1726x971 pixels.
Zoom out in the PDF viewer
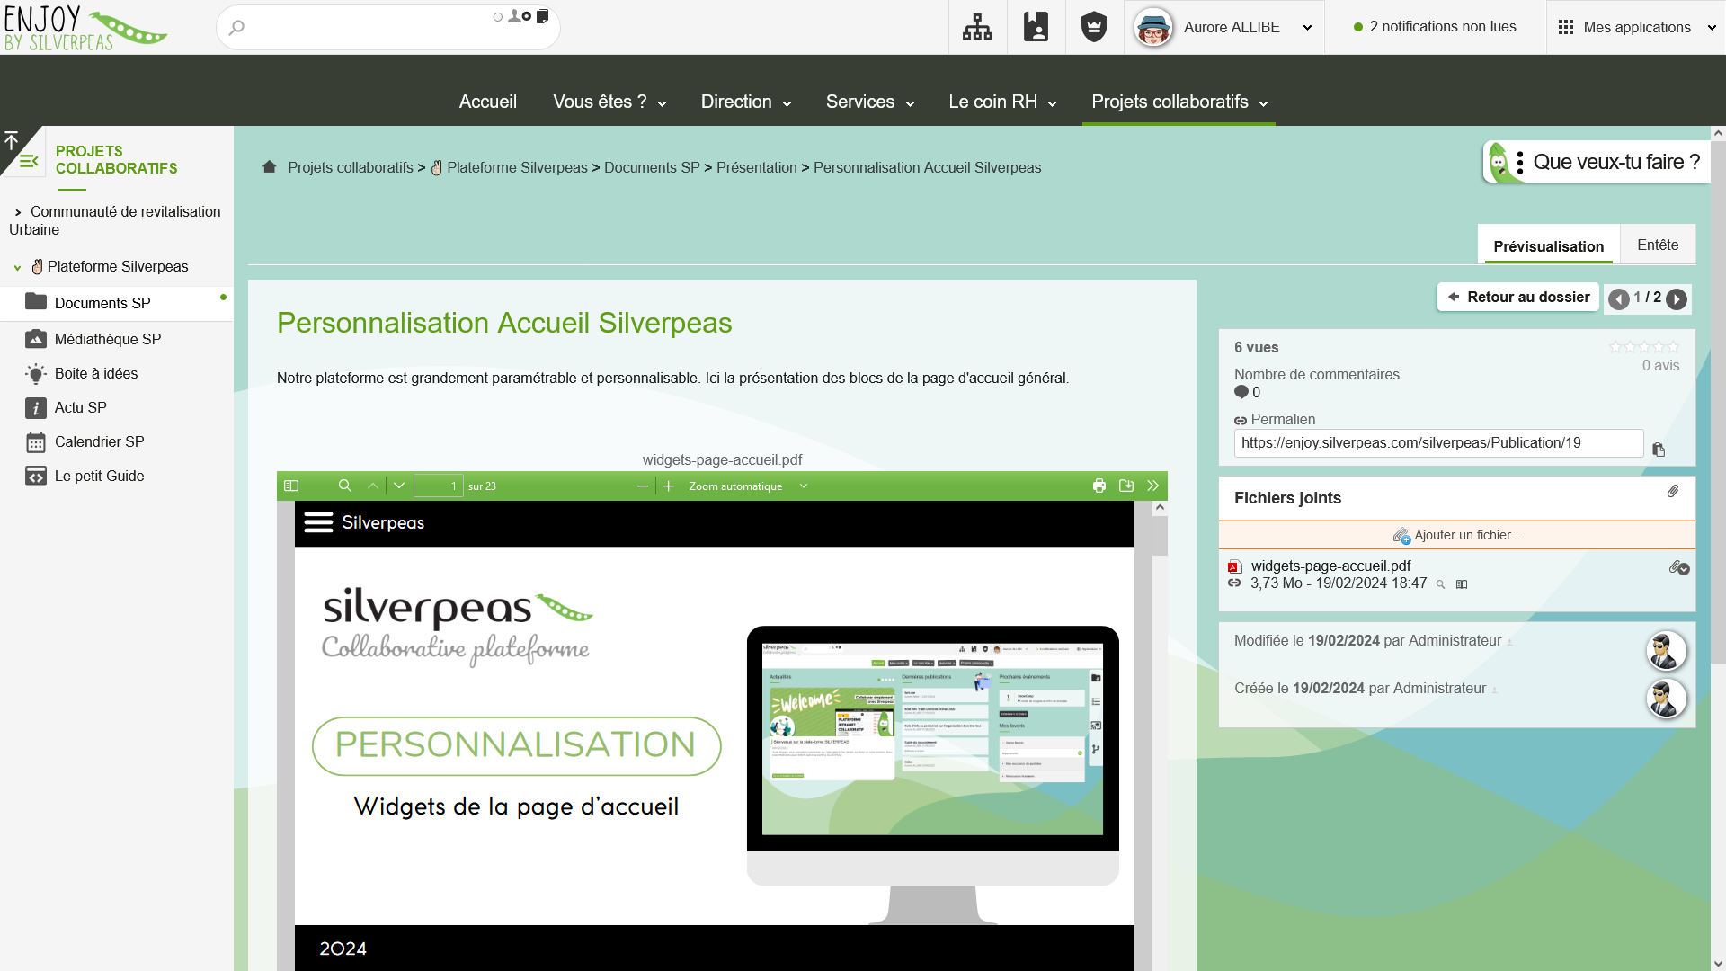pyautogui.click(x=642, y=485)
